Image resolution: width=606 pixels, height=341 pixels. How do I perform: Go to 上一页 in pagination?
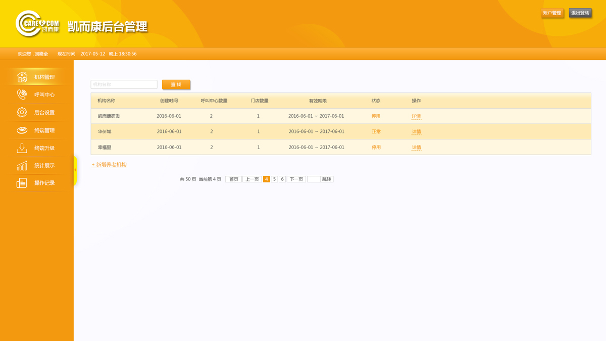(x=252, y=179)
